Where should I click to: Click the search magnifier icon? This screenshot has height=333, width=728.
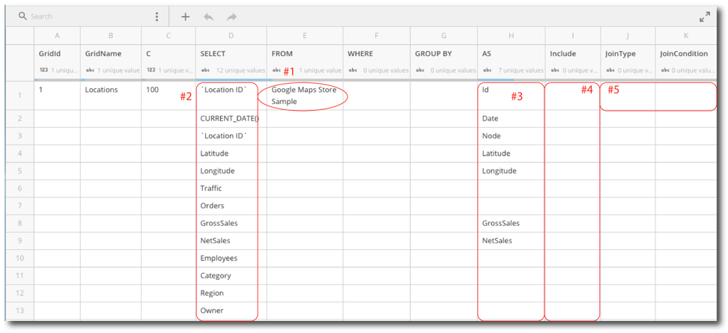click(x=22, y=16)
